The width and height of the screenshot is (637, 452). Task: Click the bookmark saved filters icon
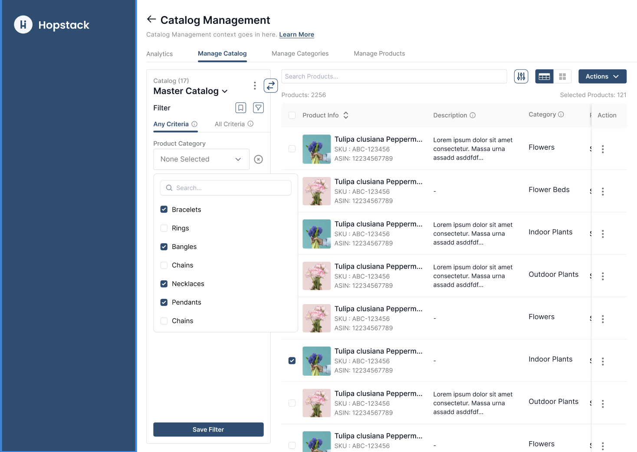tap(241, 108)
